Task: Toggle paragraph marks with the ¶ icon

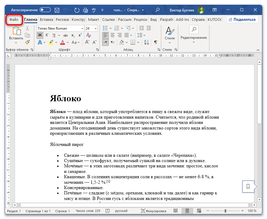Action: point(155,42)
